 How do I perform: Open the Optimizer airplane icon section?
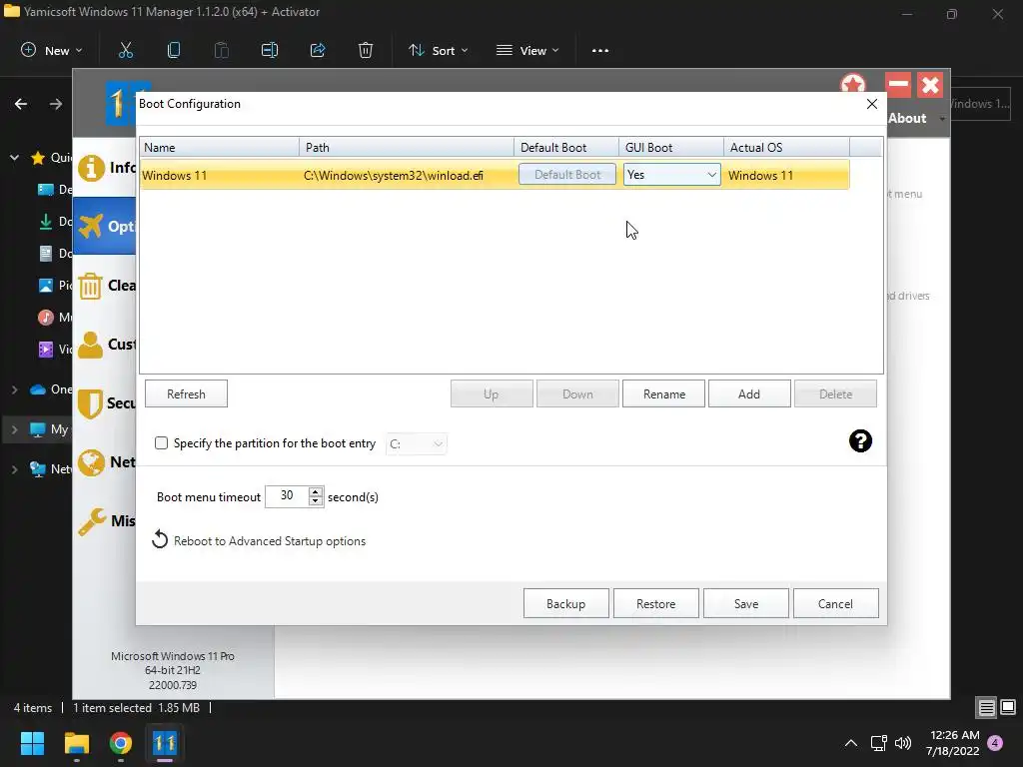coord(91,227)
